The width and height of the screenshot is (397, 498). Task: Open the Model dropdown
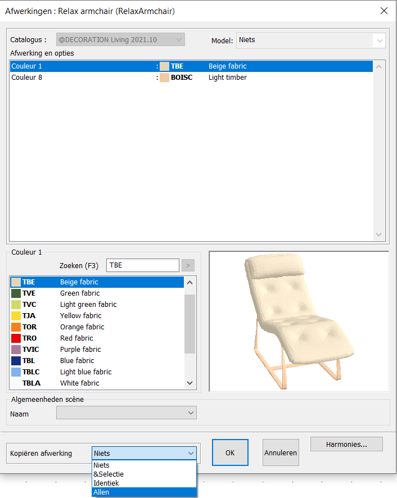(x=380, y=40)
